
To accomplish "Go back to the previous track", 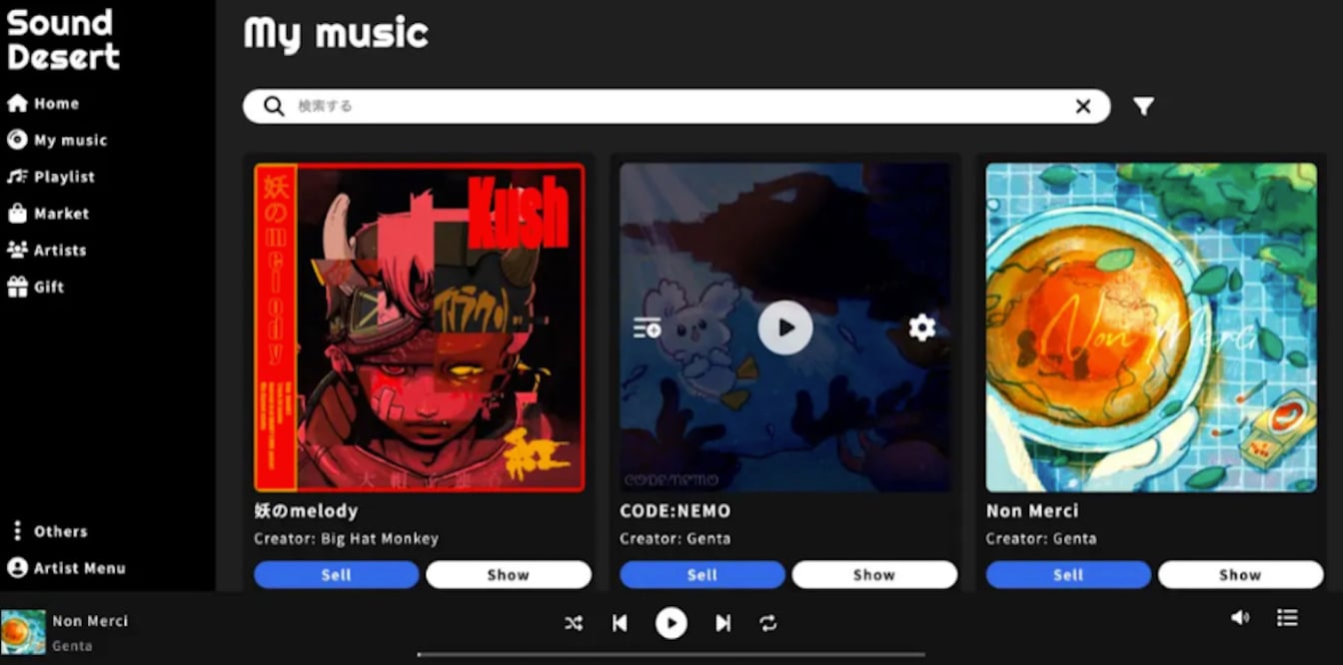I will click(x=620, y=623).
